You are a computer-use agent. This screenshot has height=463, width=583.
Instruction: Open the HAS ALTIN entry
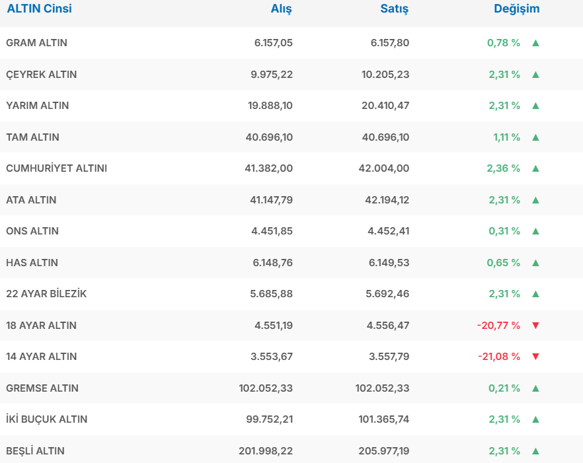[32, 263]
